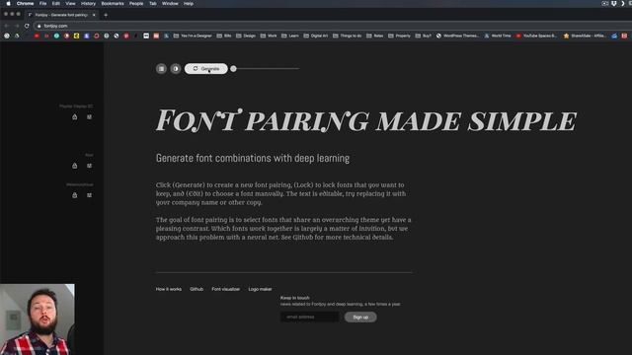Image resolution: width=632 pixels, height=355 pixels.
Task: Open the Design bookmark folder
Action: click(x=246, y=35)
